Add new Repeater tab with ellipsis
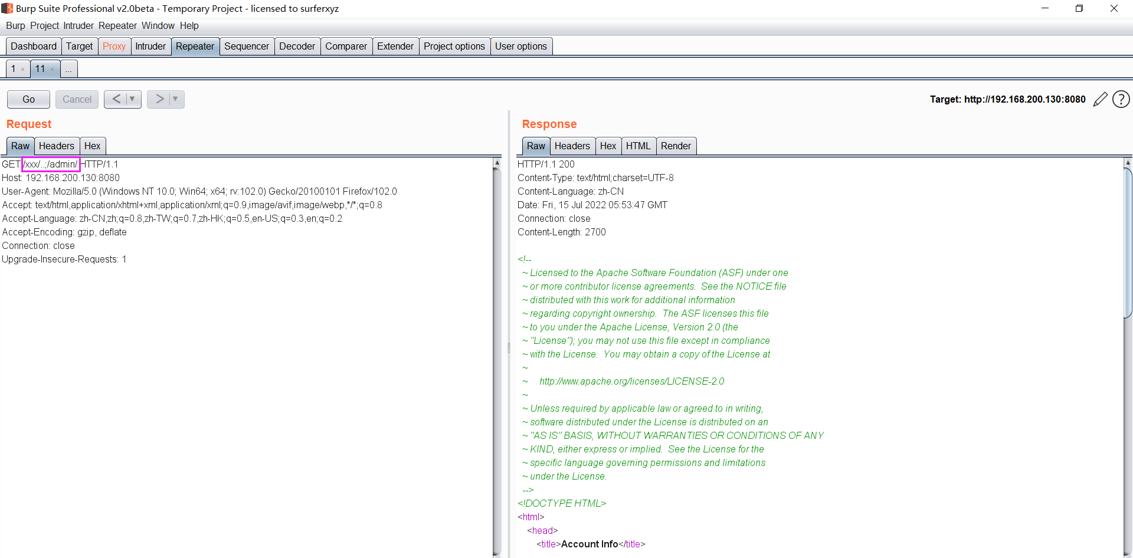1133x558 pixels. pyautogui.click(x=68, y=69)
